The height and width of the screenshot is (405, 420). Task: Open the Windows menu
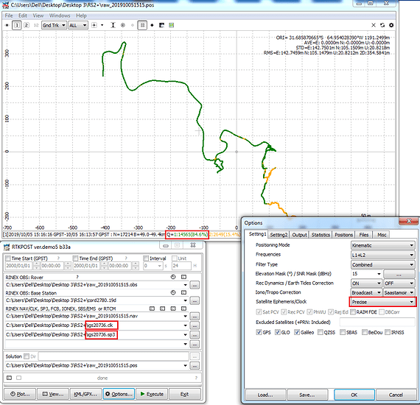point(60,15)
